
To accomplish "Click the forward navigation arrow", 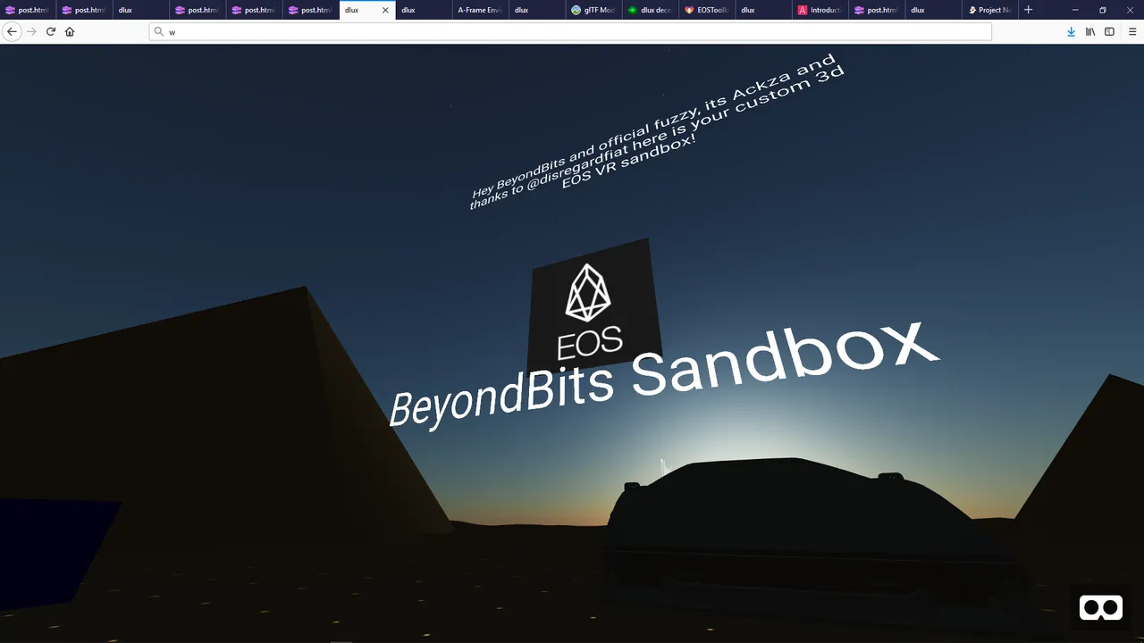I will (31, 31).
